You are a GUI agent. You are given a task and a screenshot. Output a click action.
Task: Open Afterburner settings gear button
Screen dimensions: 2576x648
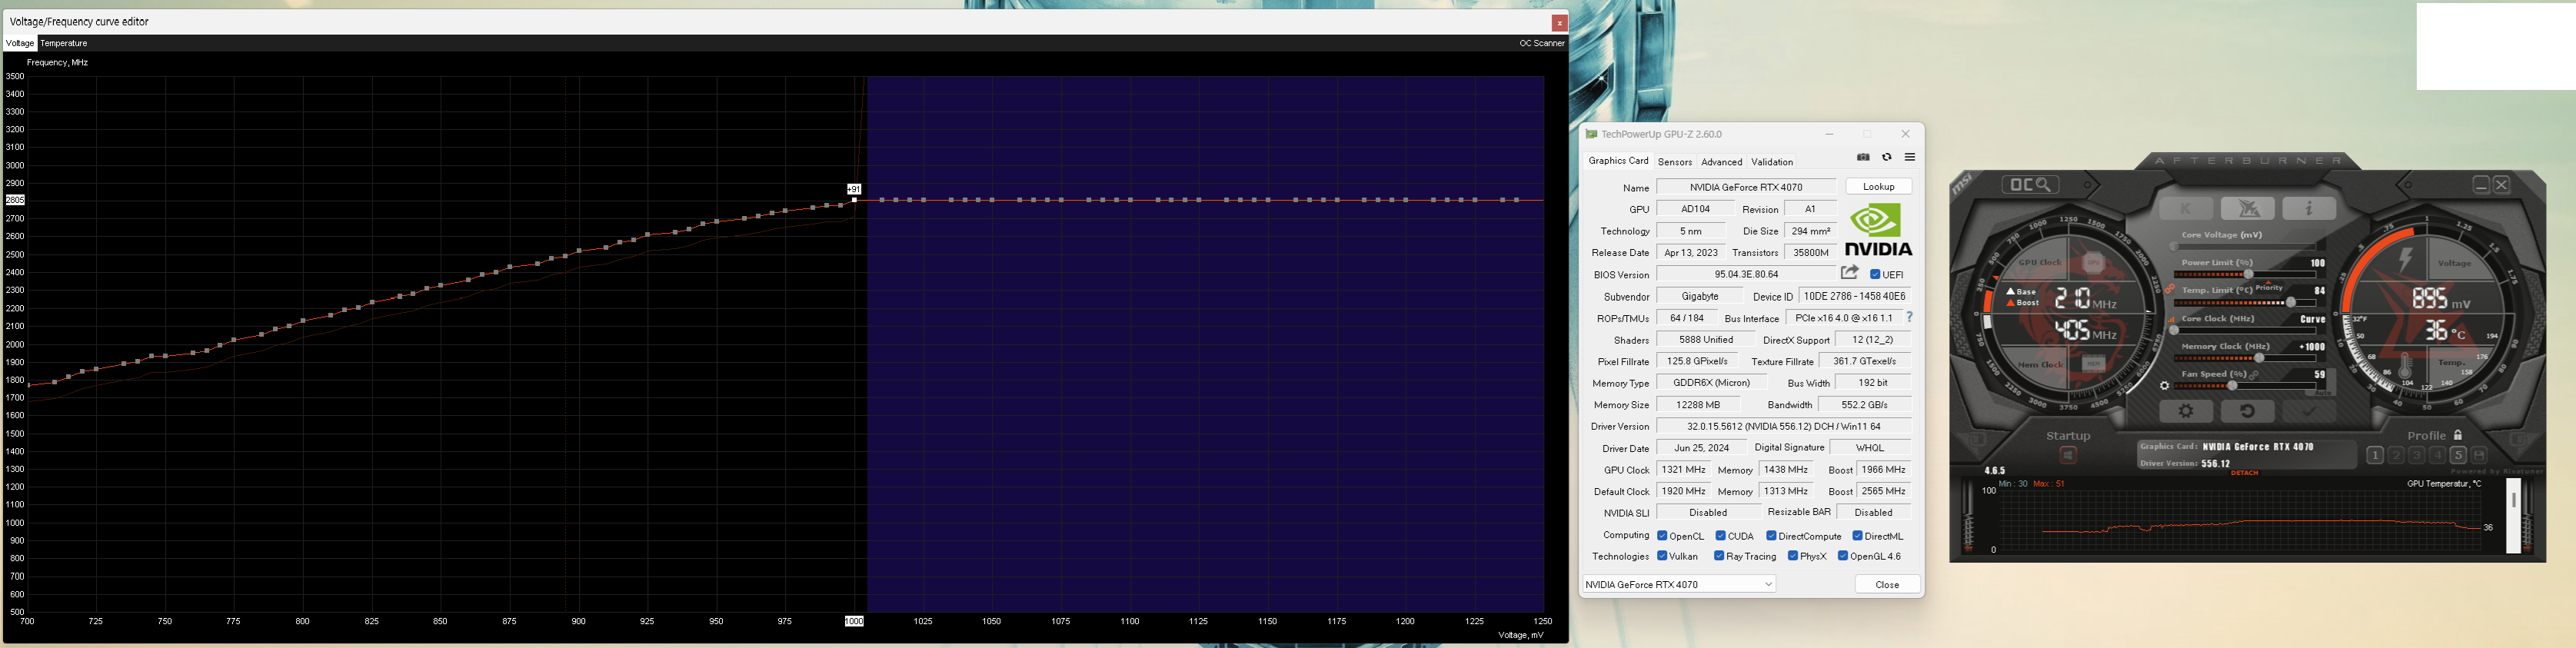pyautogui.click(x=2186, y=411)
